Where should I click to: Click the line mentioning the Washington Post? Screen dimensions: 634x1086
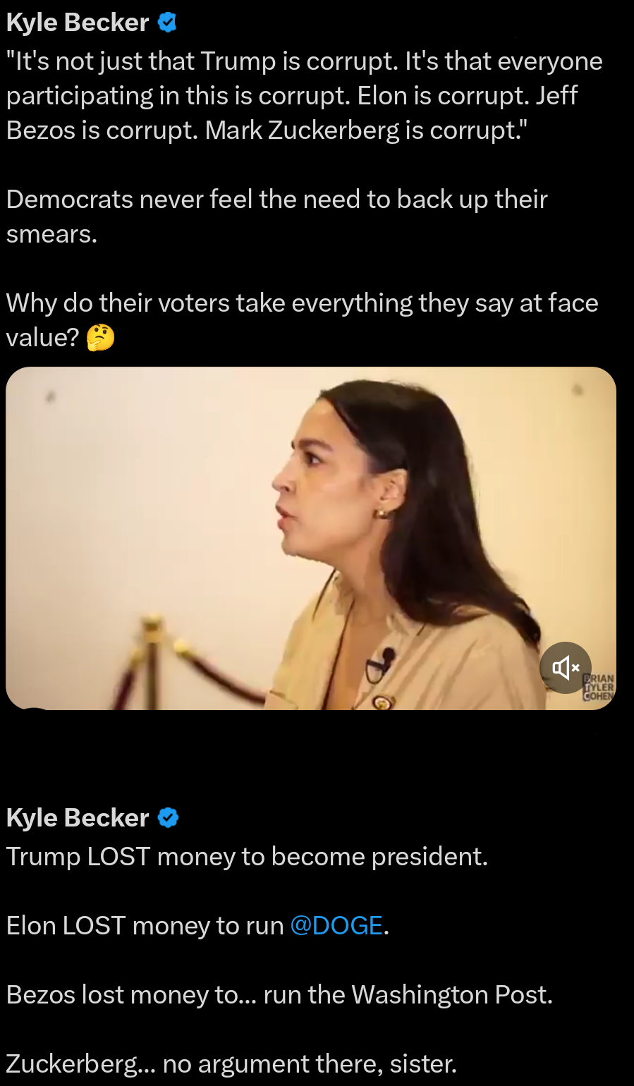(279, 994)
